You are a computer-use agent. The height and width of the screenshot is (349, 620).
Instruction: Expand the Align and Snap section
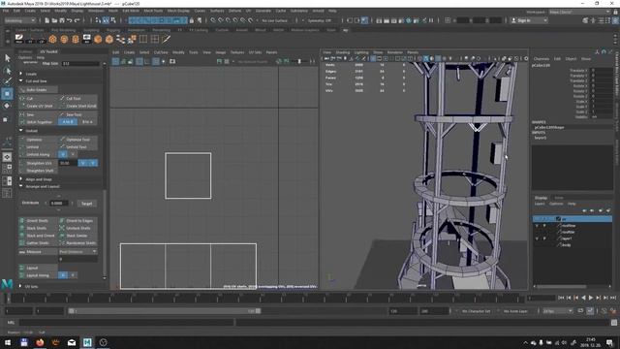[x=21, y=178]
